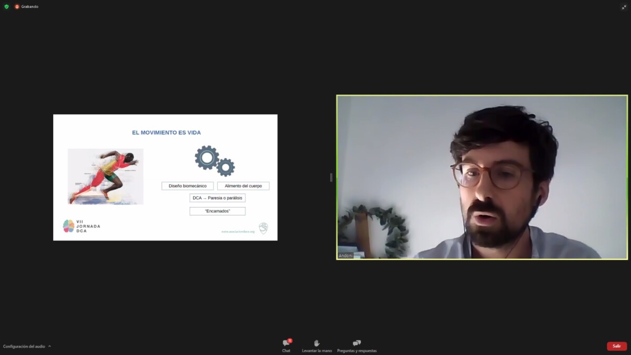Click the red Grabando recording indicator
The image size is (631, 355).
(x=17, y=6)
